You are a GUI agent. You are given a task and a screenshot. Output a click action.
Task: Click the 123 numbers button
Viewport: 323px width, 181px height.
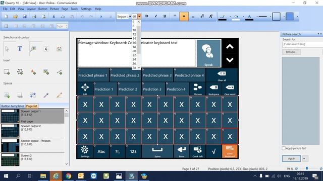coord(133,151)
